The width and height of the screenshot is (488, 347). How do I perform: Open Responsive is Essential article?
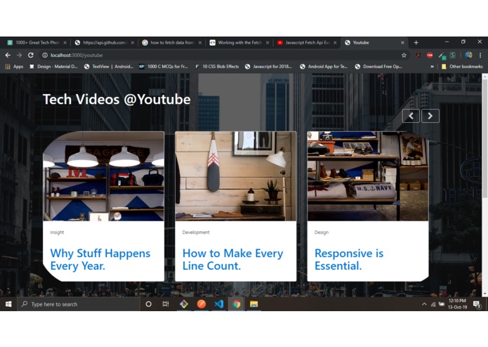tap(349, 260)
